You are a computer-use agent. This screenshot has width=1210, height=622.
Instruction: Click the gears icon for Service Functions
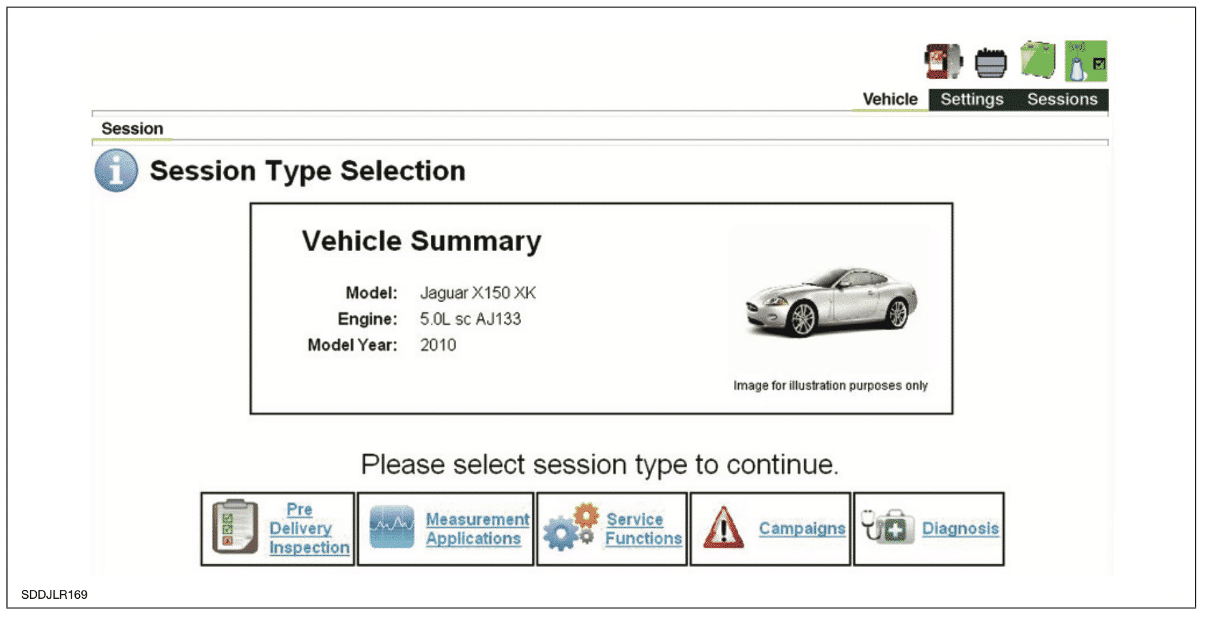pyautogui.click(x=572, y=527)
